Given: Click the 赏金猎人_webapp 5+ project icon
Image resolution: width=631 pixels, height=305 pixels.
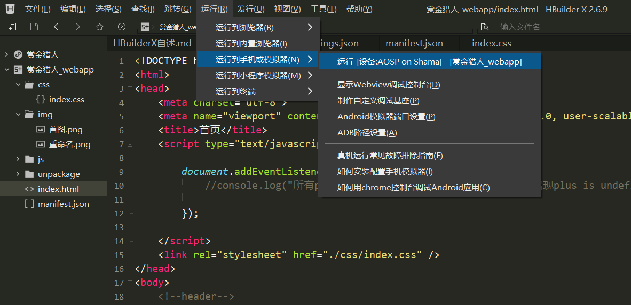Looking at the screenshot, I should (x=18, y=70).
